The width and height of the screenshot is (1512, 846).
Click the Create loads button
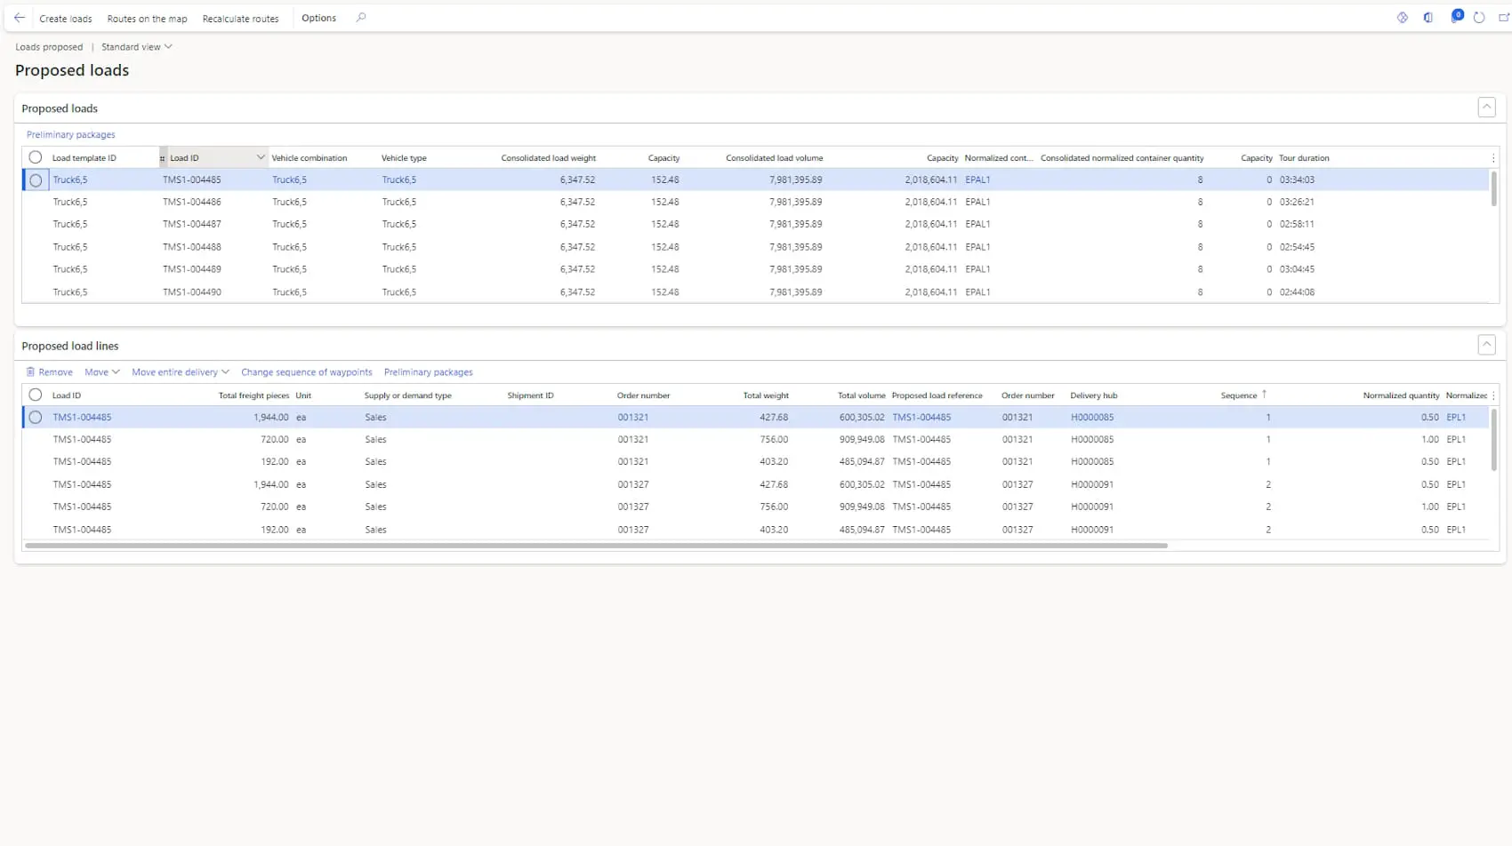pos(66,19)
